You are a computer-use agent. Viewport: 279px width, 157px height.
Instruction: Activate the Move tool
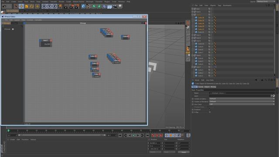pyautogui.click(x=21, y=7)
